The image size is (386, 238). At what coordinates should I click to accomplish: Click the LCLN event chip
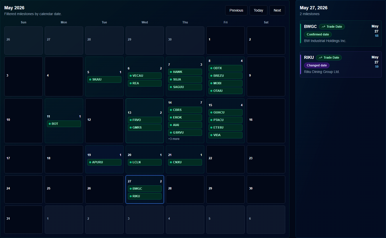[145, 162]
